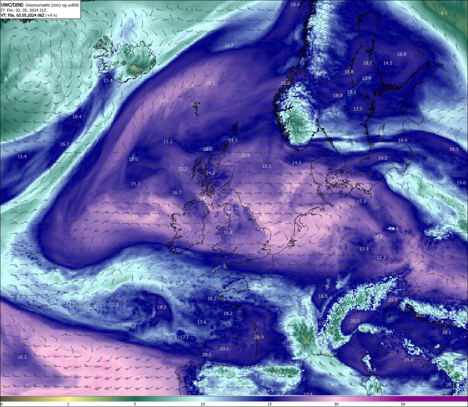Click the 21.3 value label
This screenshot has height=407, width=468.
(x=392, y=300)
